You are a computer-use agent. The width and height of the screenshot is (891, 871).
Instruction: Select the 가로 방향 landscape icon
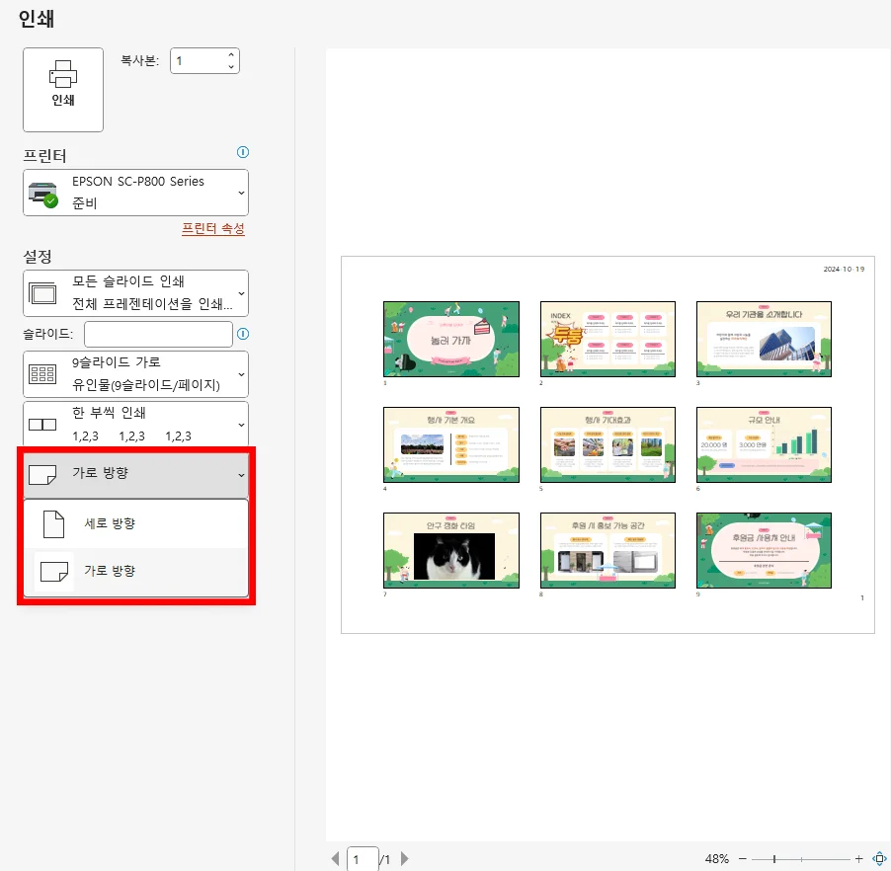click(53, 572)
